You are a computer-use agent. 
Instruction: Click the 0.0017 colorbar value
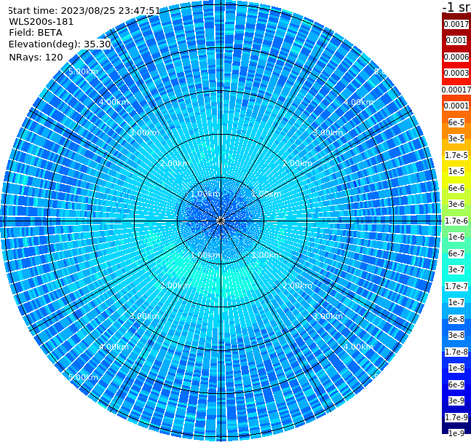click(456, 24)
